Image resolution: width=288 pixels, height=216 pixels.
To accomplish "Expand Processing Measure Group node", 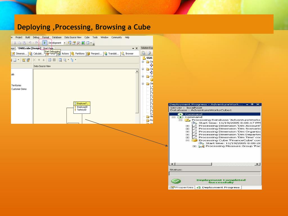I will coord(194,146).
